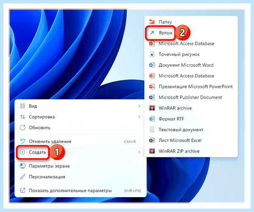254x212 pixels.
Task: Click the up-down arrows icon for Сортировка
Action: [x=22, y=117]
